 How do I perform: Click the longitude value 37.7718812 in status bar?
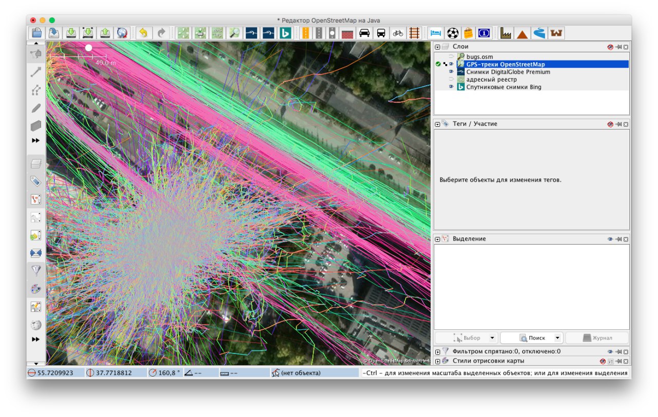113,373
